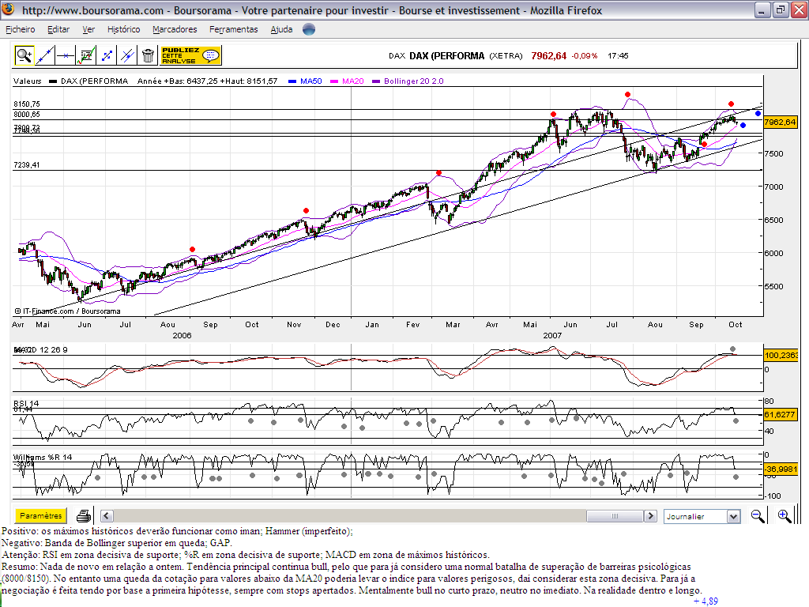Screen dimensions: 809x607
Task: Select the trend line drawing tool
Action: coord(44,55)
